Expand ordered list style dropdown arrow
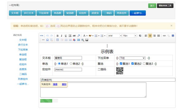The width and height of the screenshot is (184, 111). point(99,36)
